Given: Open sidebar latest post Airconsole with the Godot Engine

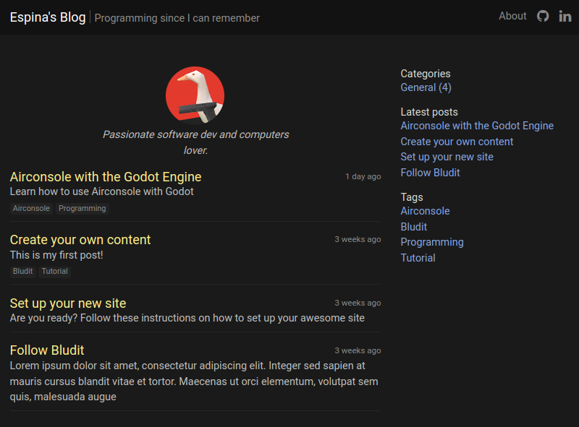Looking at the screenshot, I should [477, 126].
